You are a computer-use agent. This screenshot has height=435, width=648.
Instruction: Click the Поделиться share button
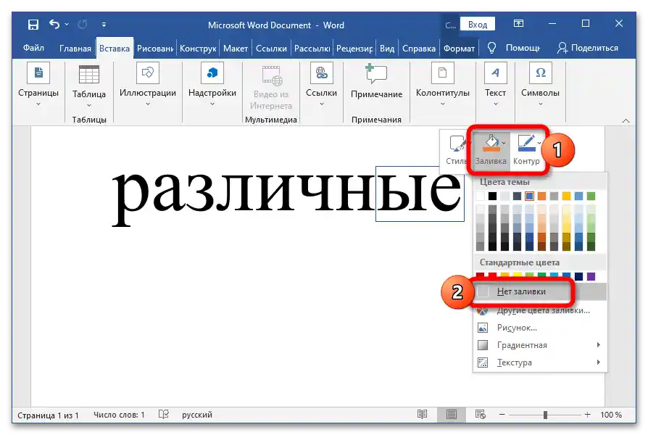point(587,48)
